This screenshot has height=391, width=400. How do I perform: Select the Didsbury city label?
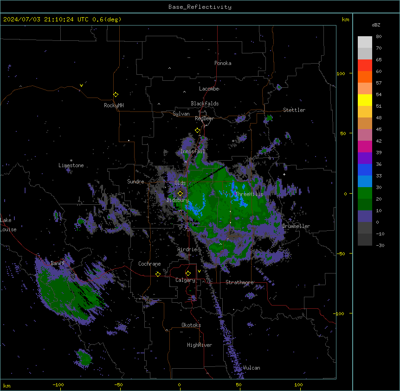tap(178, 200)
